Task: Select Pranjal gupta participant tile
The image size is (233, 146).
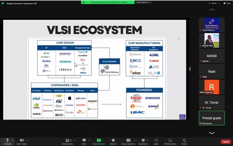Action: click(212, 118)
